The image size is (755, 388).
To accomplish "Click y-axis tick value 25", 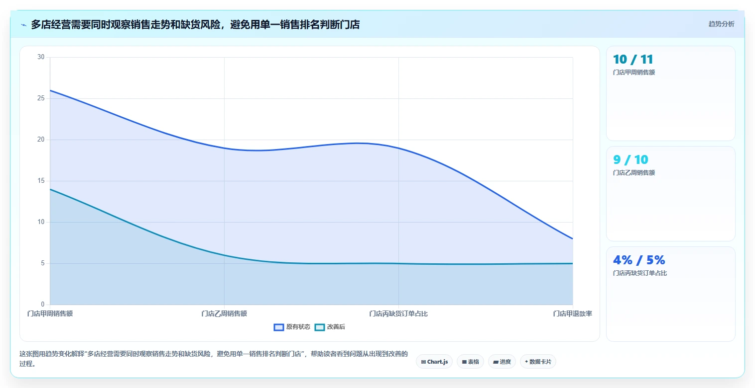I will [x=41, y=98].
